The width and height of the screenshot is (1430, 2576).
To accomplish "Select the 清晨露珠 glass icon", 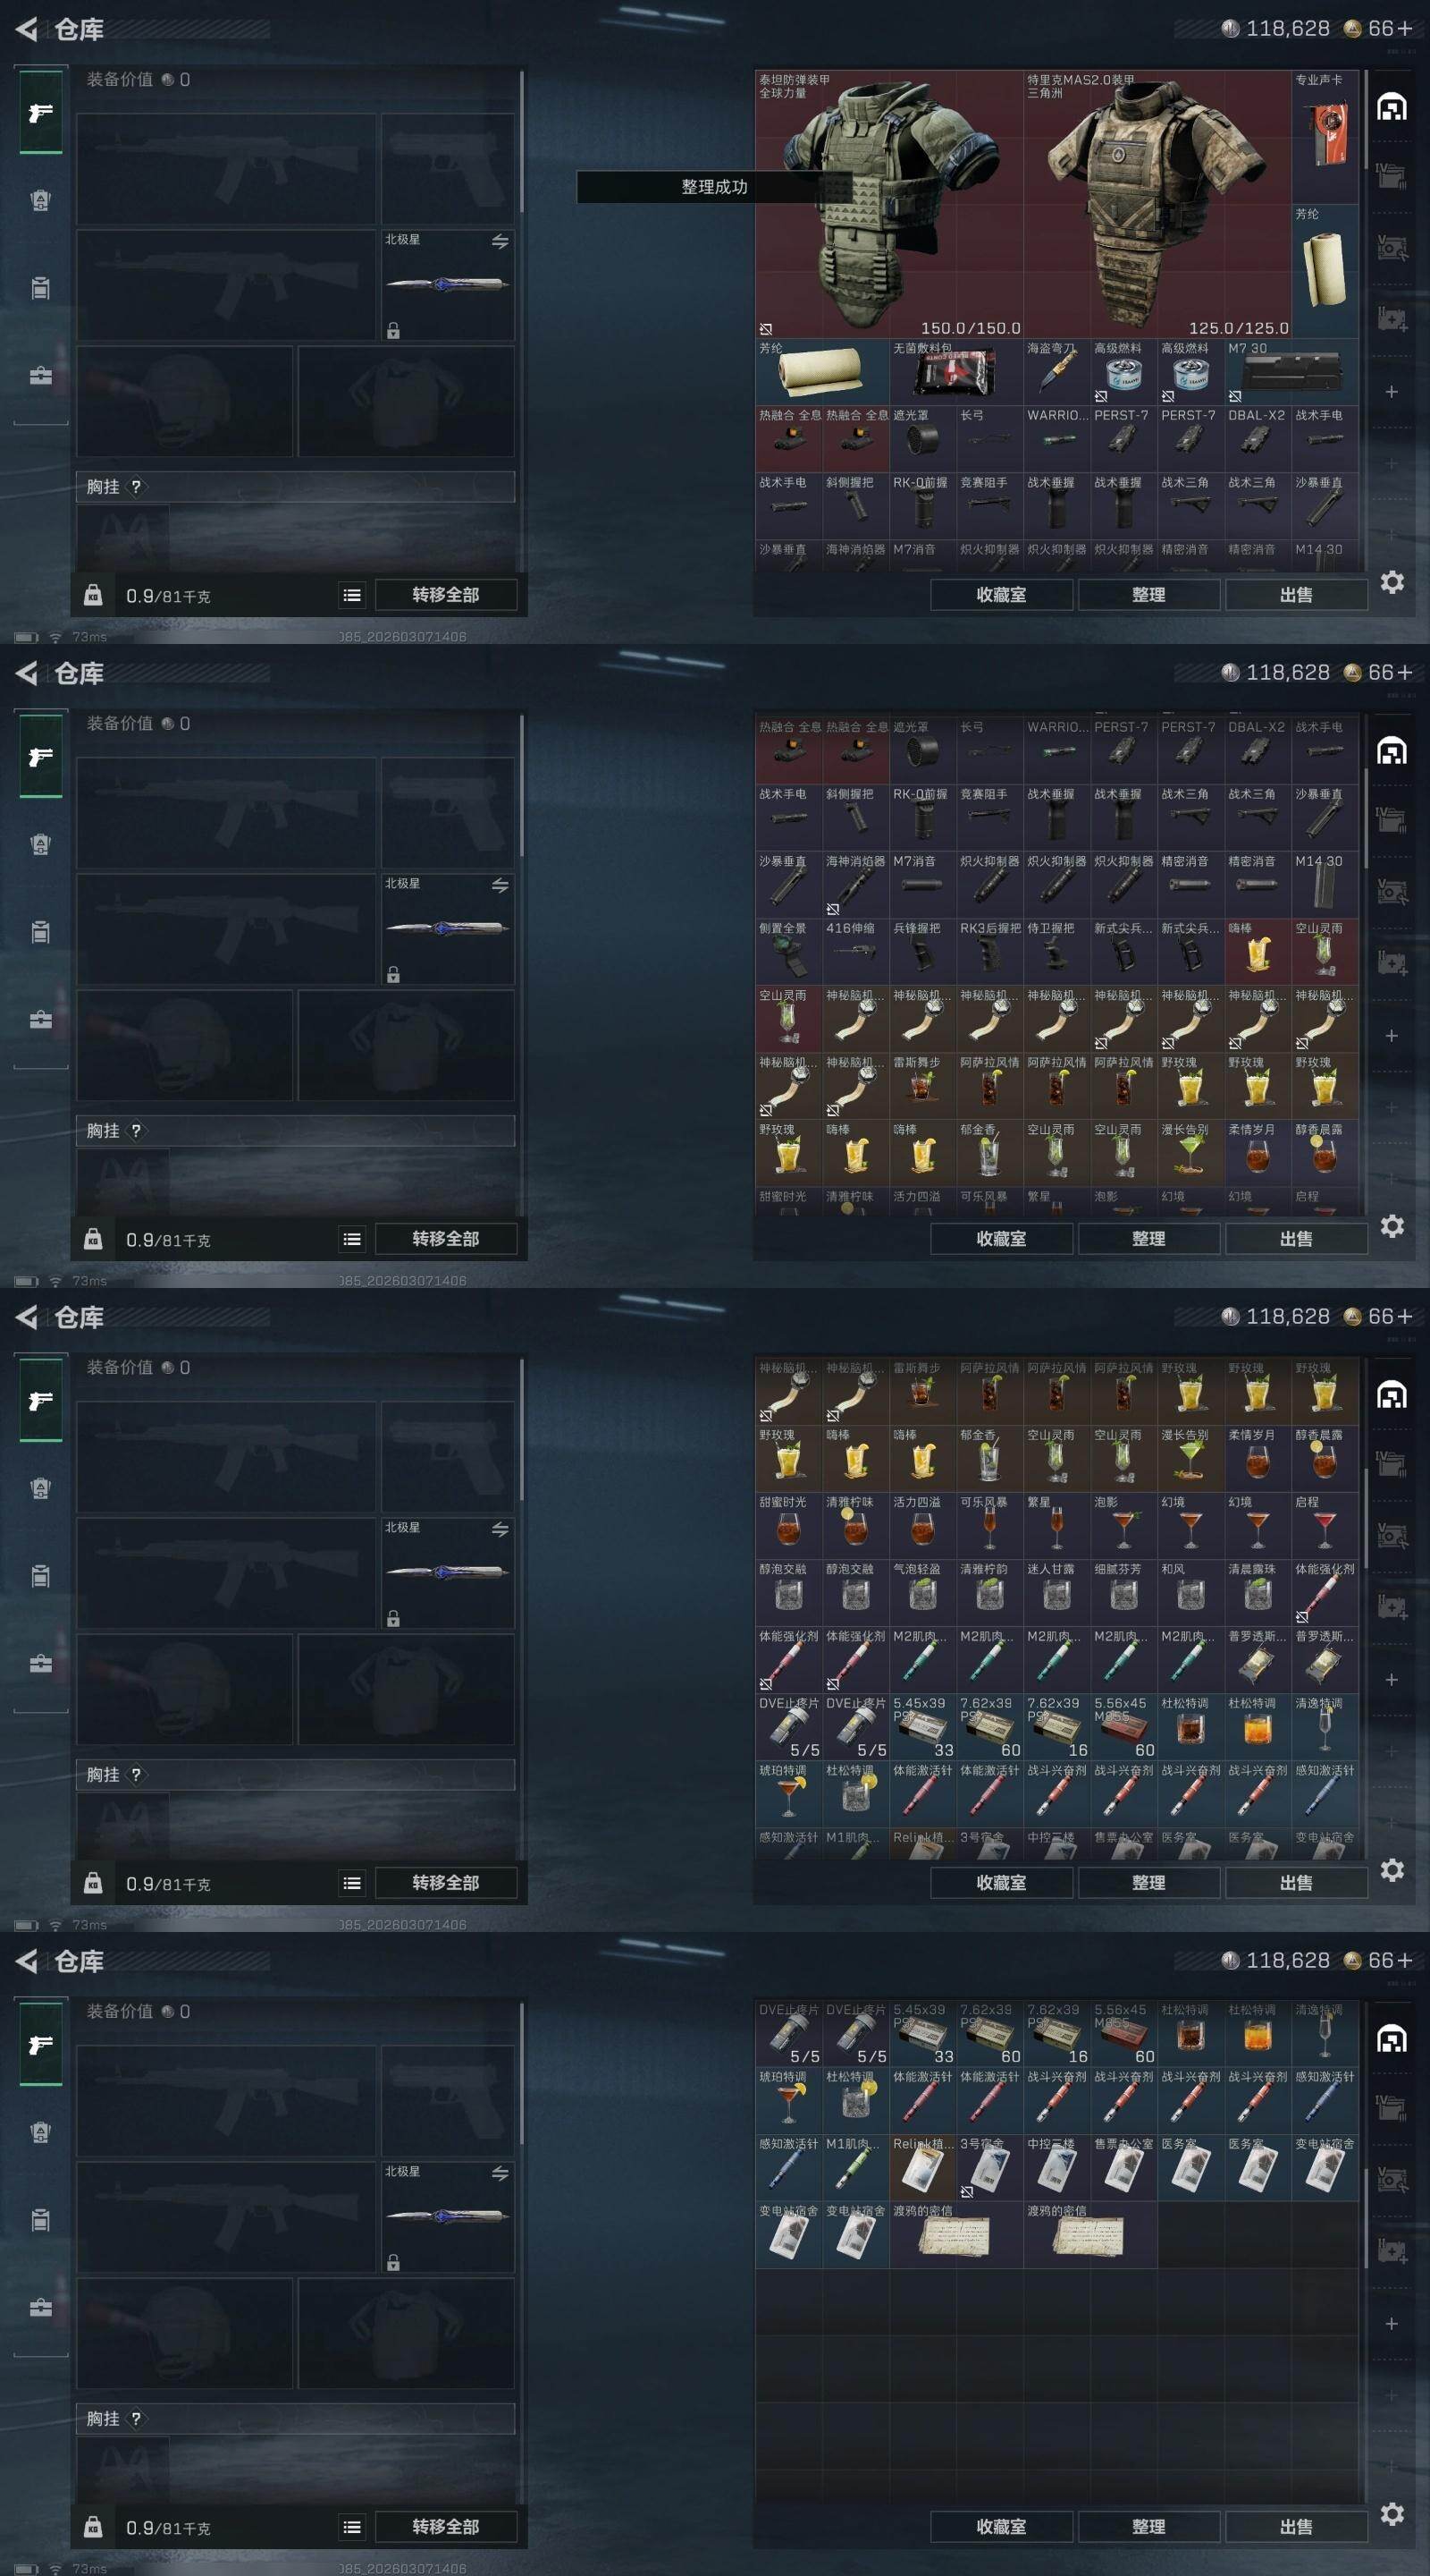I will coord(1258,1593).
